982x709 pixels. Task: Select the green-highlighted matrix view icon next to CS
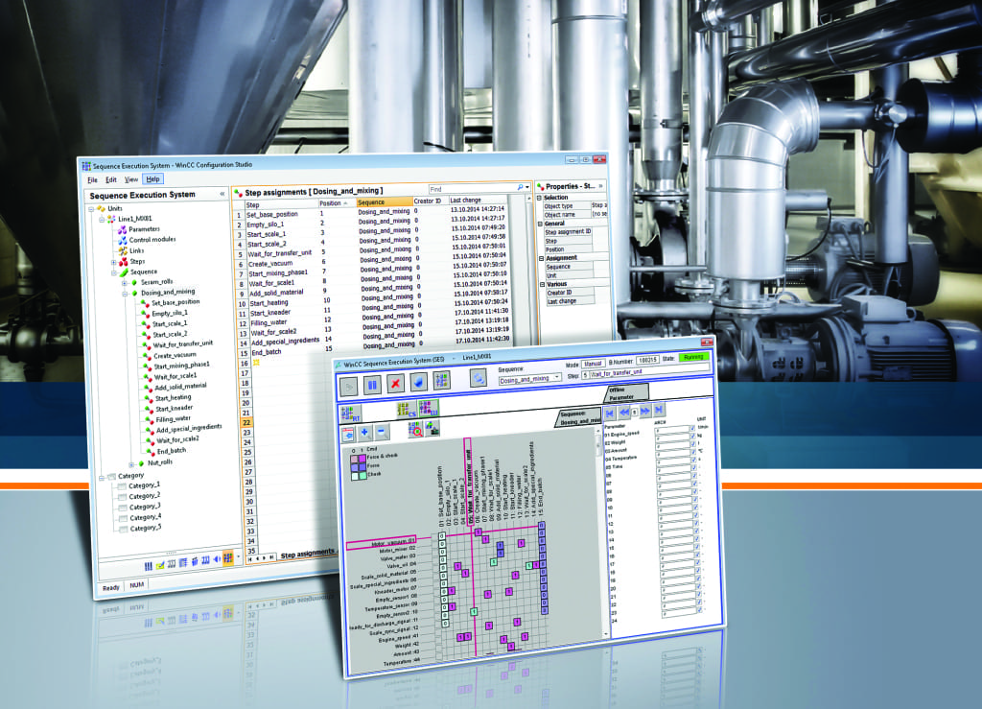tap(429, 409)
